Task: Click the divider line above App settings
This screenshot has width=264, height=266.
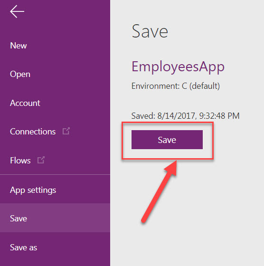Action: (55, 174)
